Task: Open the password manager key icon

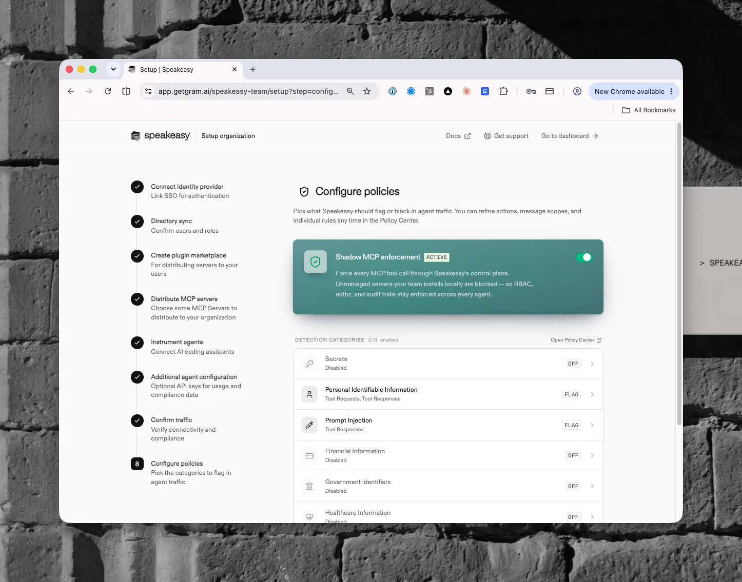Action: tap(531, 91)
